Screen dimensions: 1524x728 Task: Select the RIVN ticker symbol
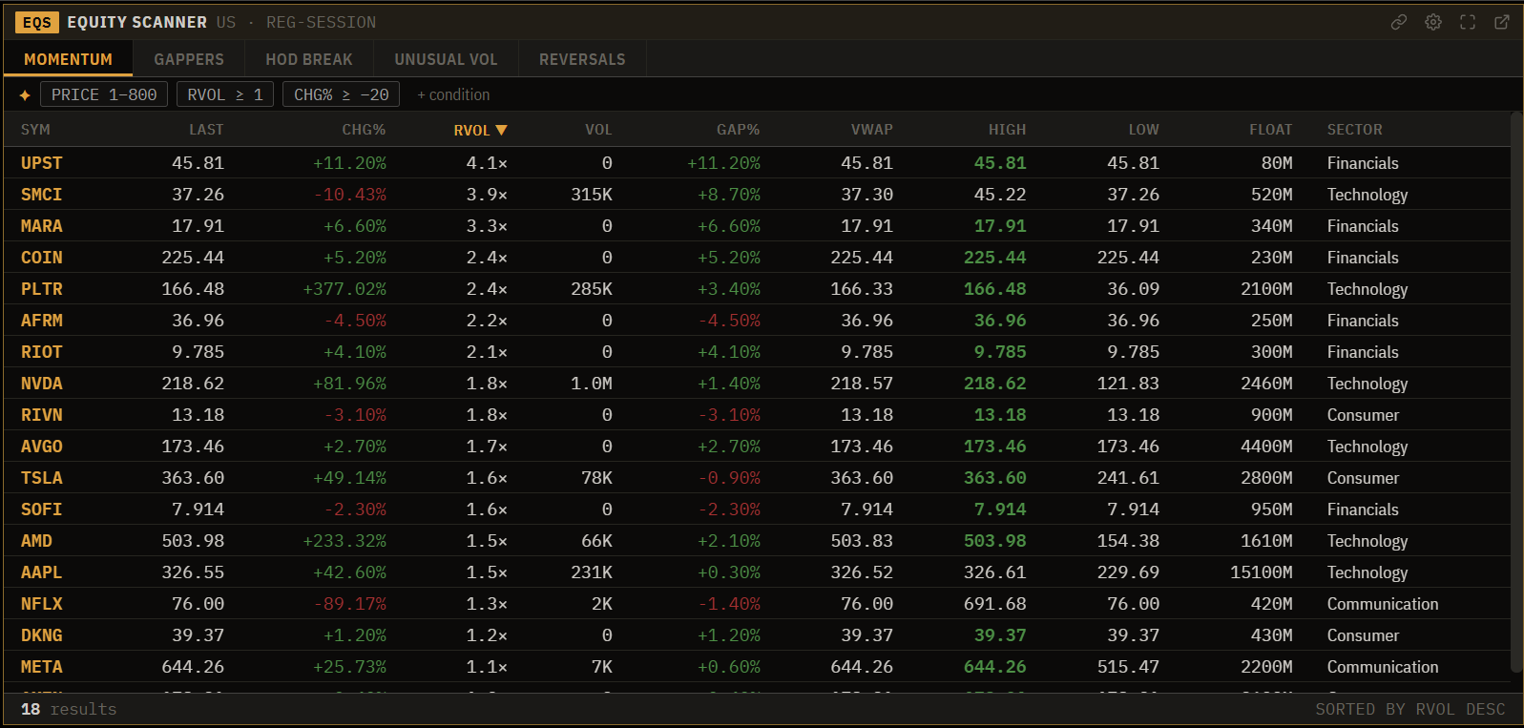[42, 415]
